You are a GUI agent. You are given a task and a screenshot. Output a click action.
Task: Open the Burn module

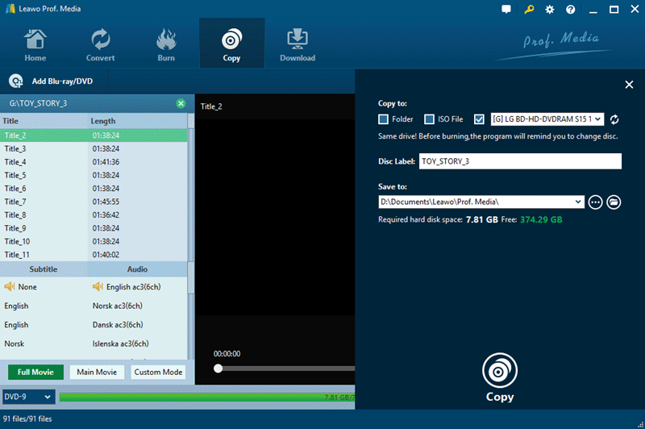[x=166, y=45]
